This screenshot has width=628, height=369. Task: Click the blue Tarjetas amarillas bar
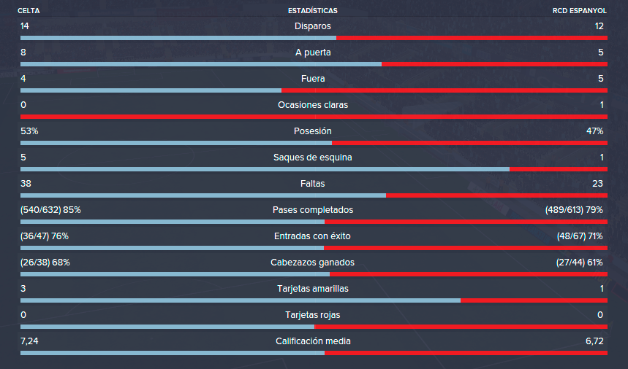[241, 300]
